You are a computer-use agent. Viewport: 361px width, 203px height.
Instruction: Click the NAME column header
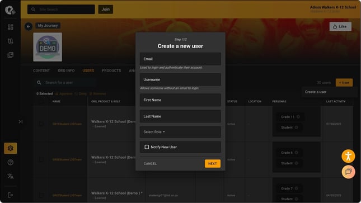click(57, 101)
